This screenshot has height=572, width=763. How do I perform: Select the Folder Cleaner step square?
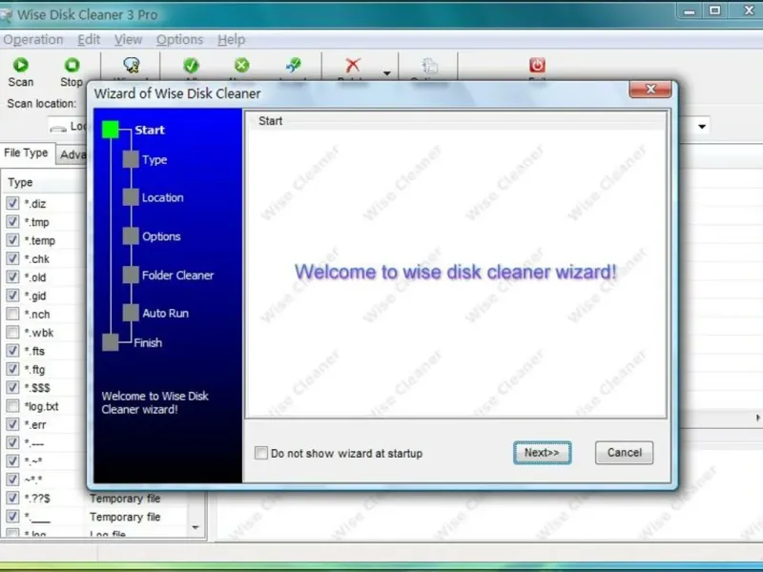[x=131, y=275]
